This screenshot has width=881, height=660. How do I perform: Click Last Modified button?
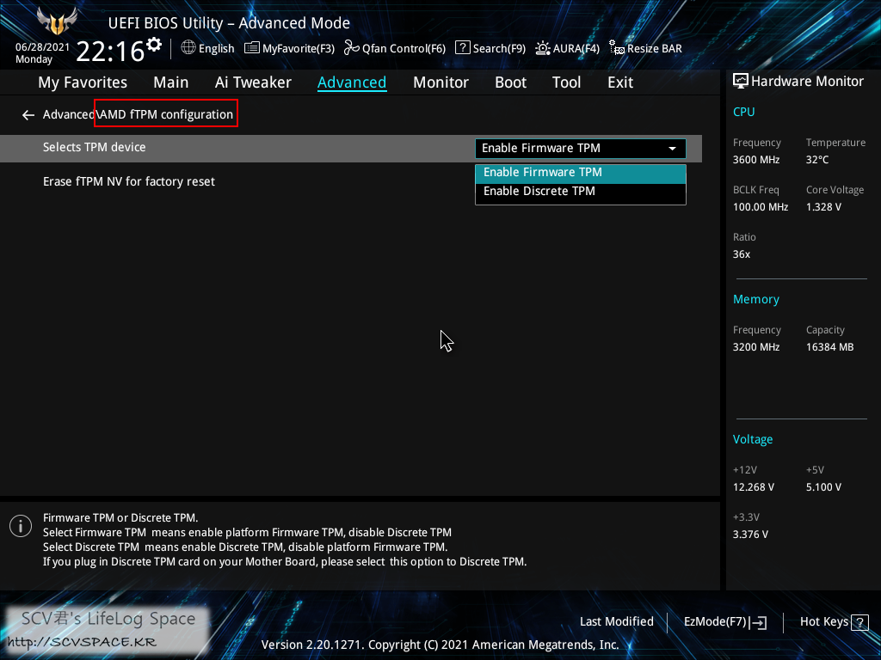coord(616,622)
